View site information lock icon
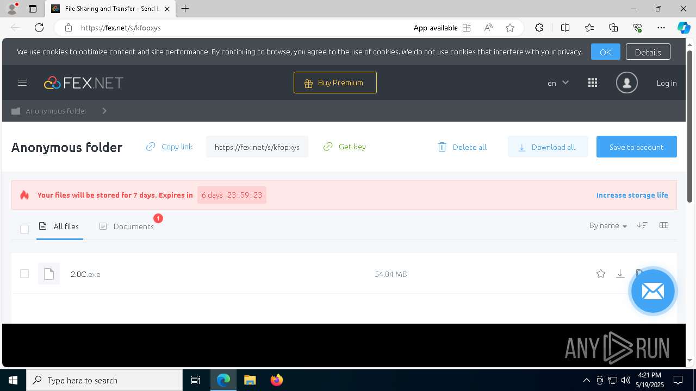The image size is (696, 391). (x=69, y=28)
